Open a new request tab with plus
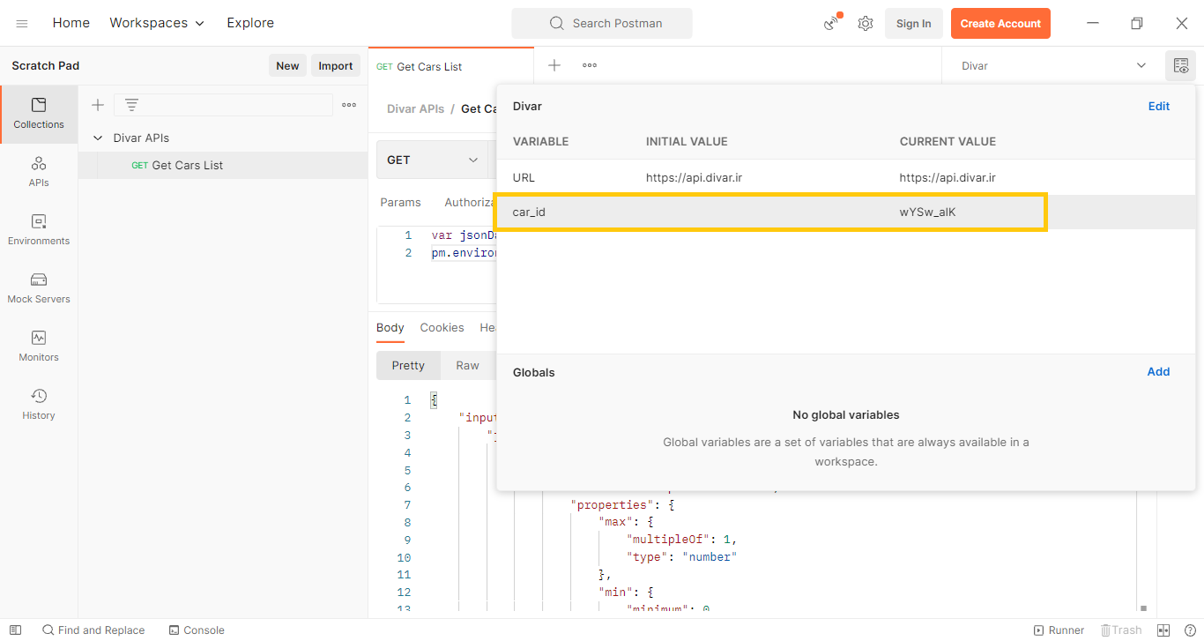 (554, 65)
